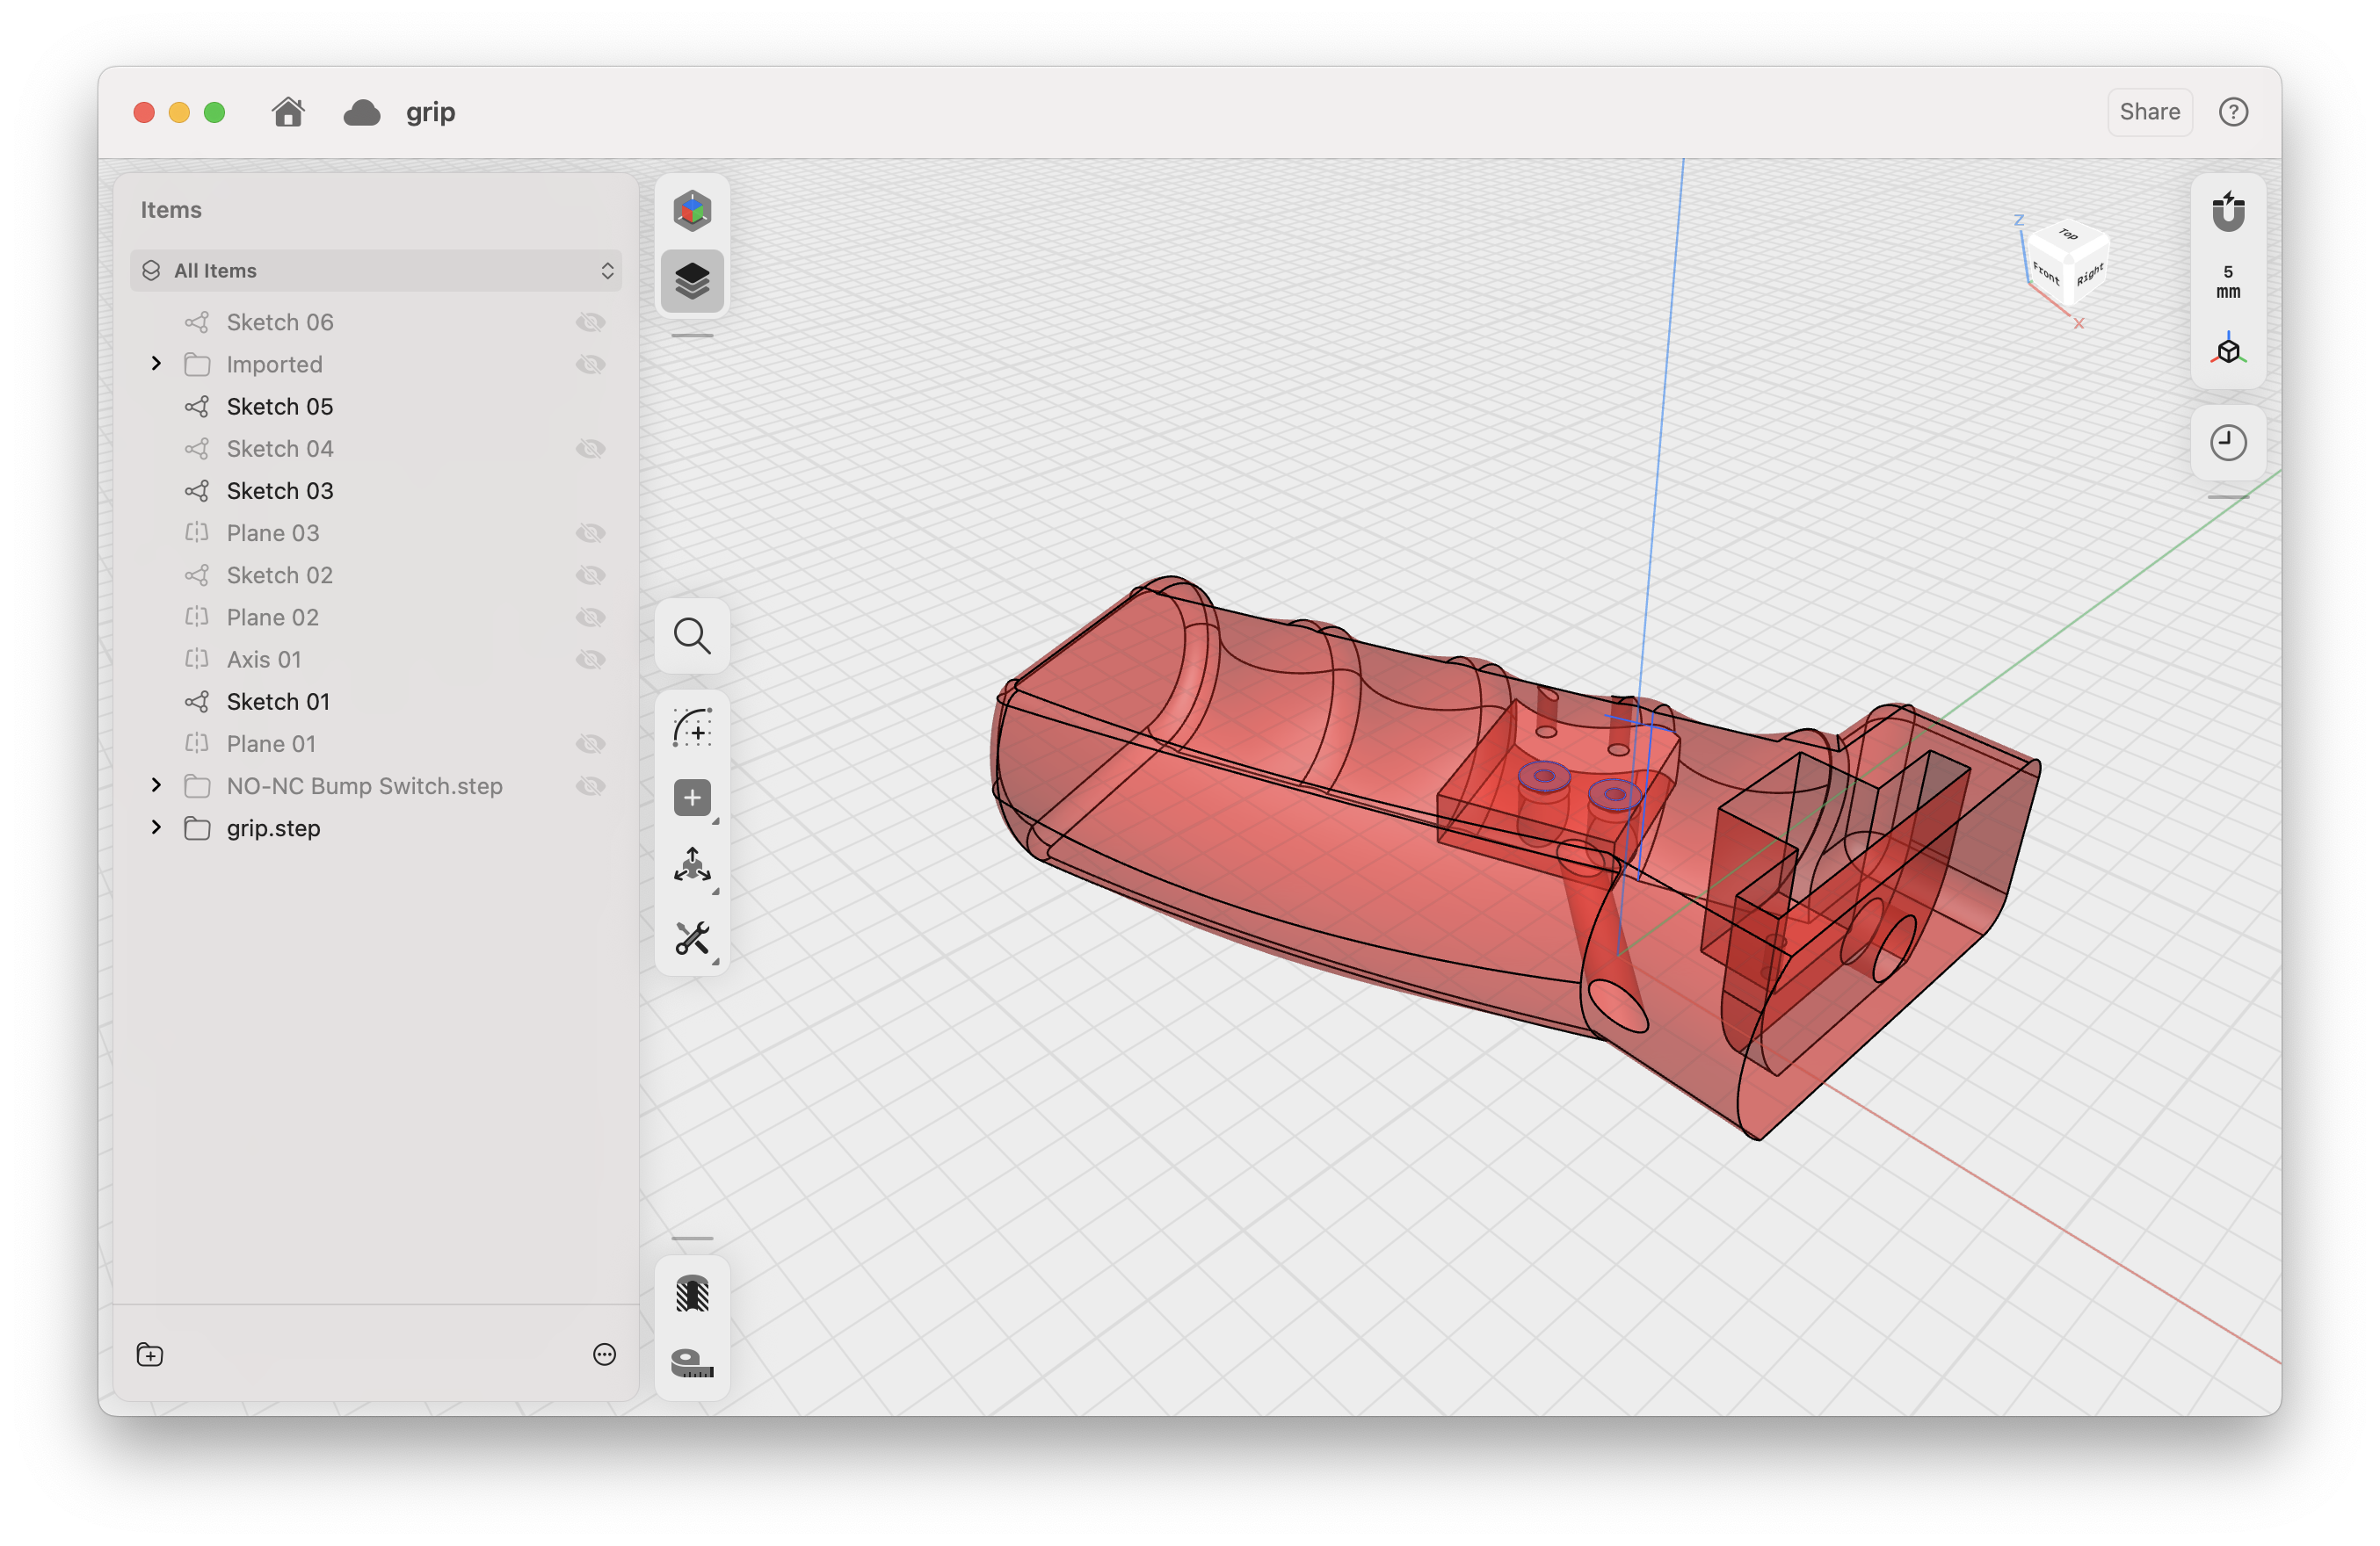Select the sketch arc tool
The image size is (2380, 1546).
(x=692, y=727)
